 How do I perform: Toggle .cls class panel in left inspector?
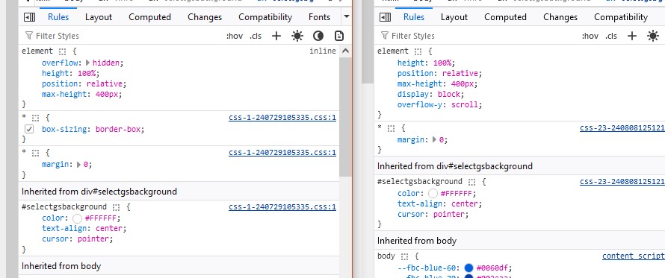pos(256,36)
